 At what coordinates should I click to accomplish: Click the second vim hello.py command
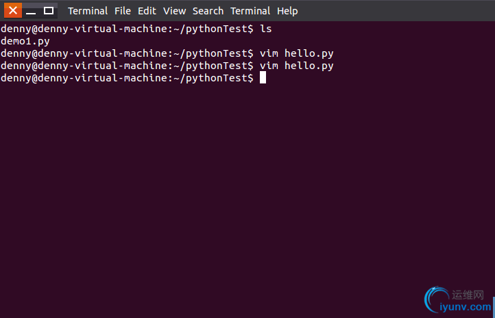click(x=296, y=66)
